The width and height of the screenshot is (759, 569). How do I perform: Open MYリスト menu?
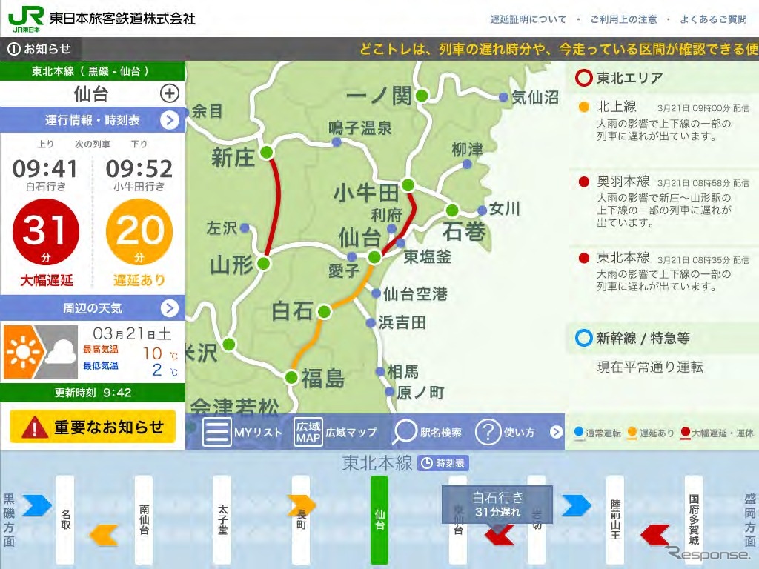[242, 432]
